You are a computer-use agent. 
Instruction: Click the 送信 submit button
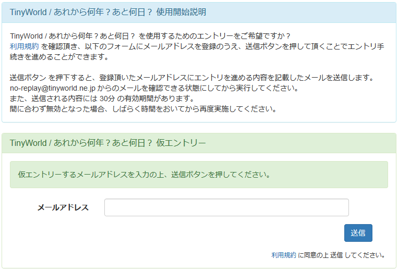tap(358, 233)
